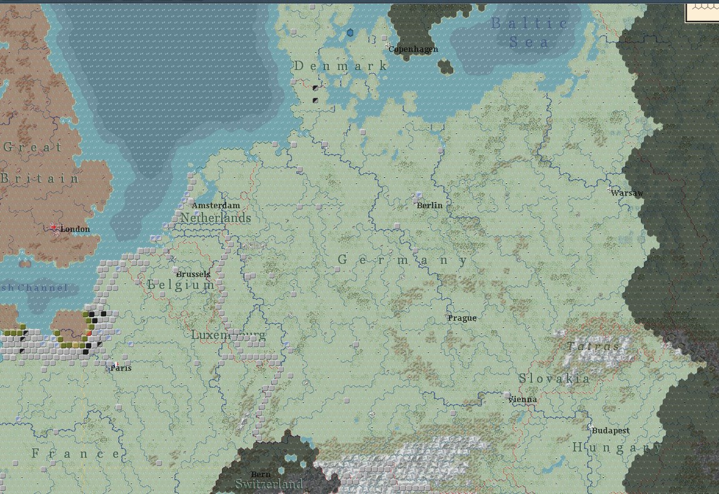Click the French flag marker at Paris
Viewport: 719px width, 494px height.
tap(115, 365)
